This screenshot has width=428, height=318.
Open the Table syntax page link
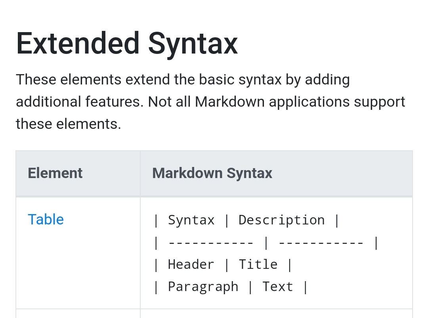[x=46, y=219]
